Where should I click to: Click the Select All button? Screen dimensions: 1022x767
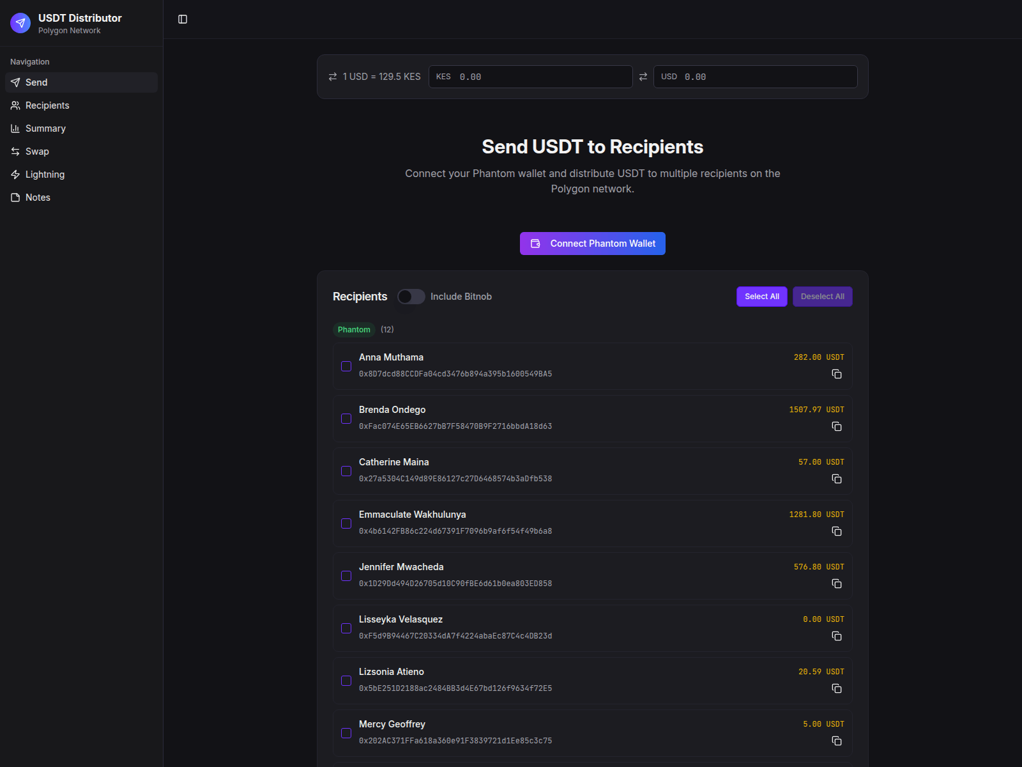coord(762,297)
